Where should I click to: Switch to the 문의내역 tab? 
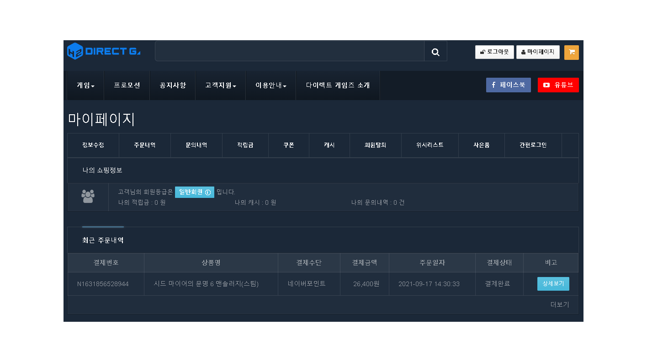coord(196,145)
